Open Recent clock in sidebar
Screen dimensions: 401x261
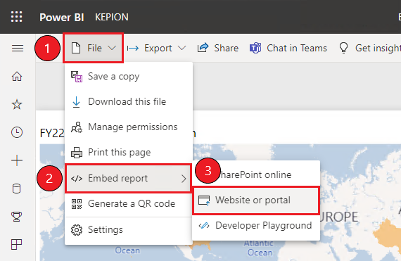coord(17,132)
